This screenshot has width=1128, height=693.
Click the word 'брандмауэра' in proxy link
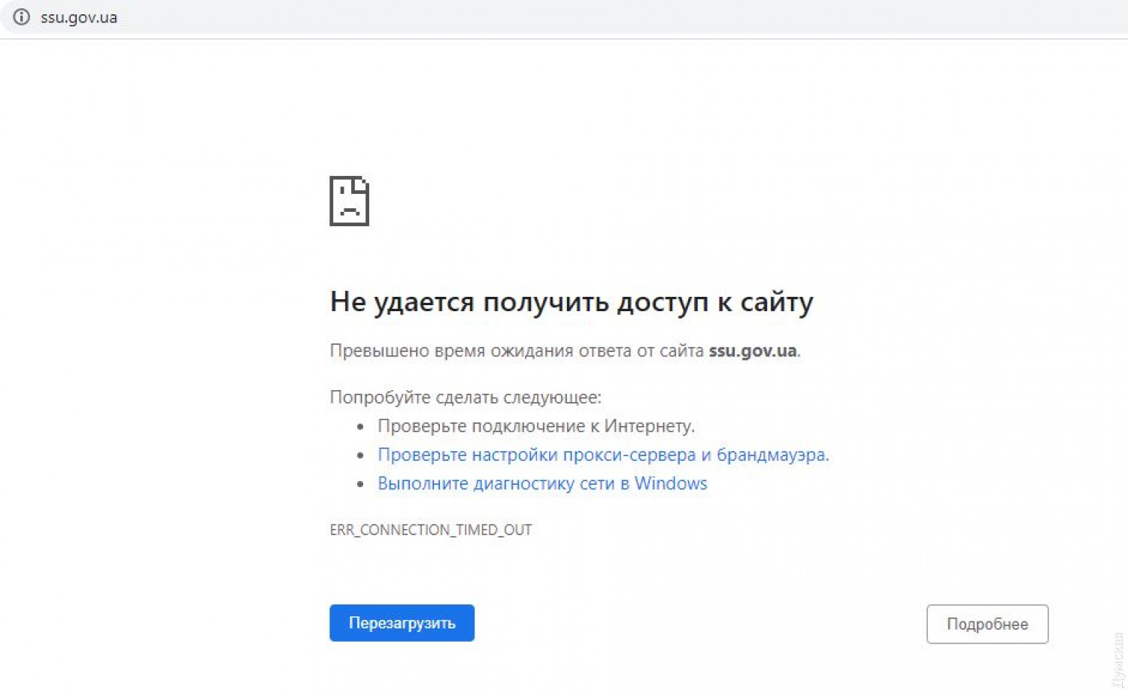pyautogui.click(x=772, y=455)
